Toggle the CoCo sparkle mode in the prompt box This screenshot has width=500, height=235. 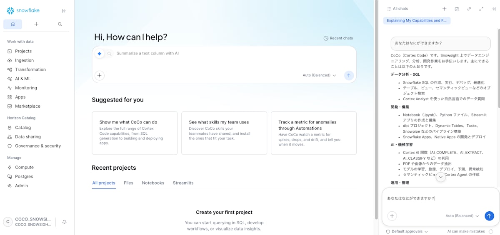(x=99, y=54)
